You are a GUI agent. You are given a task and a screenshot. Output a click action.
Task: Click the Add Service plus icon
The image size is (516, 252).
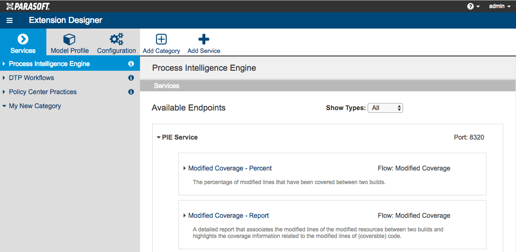(x=204, y=39)
